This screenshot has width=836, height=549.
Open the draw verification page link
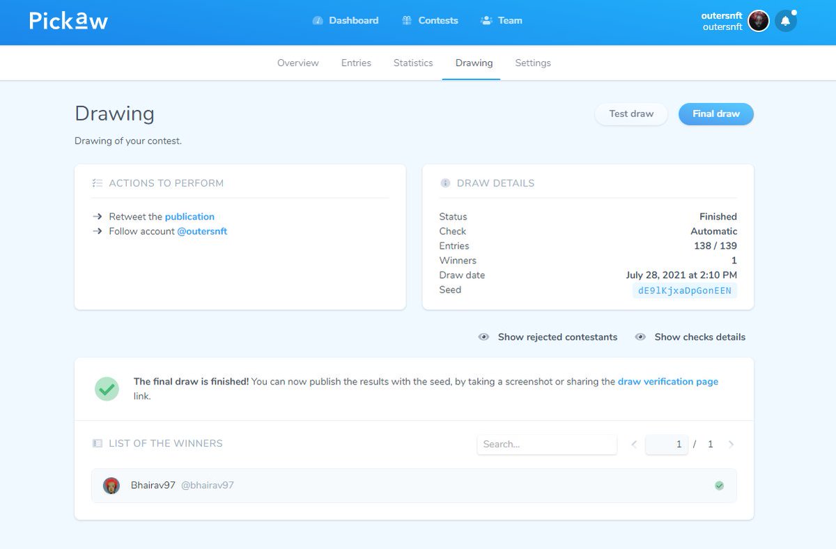click(x=668, y=382)
